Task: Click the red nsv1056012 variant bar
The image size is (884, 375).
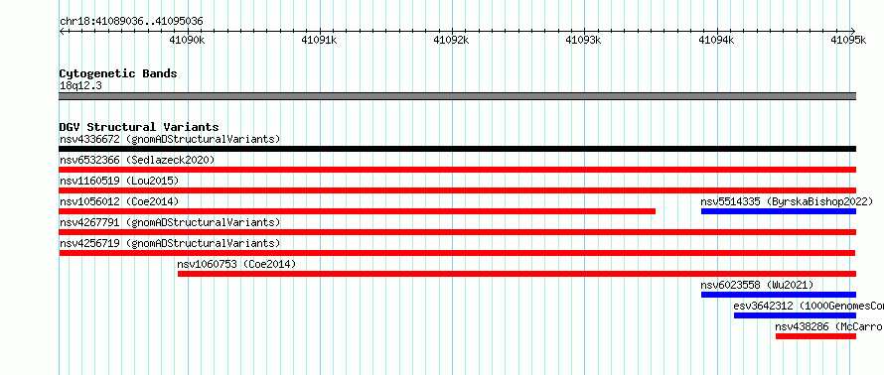Action: pyautogui.click(x=358, y=211)
